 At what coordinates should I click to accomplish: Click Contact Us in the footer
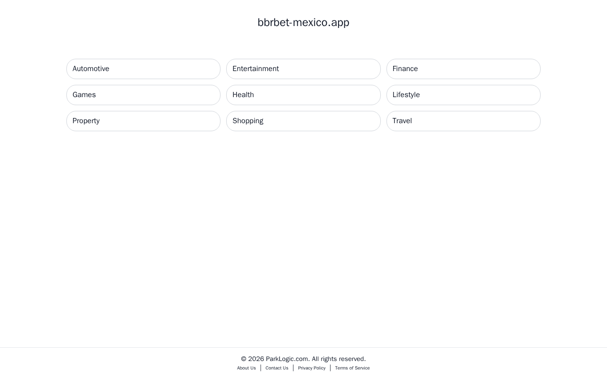[277, 368]
